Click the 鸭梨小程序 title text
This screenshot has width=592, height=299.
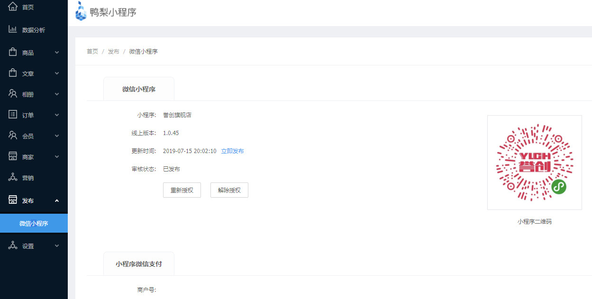pyautogui.click(x=113, y=12)
